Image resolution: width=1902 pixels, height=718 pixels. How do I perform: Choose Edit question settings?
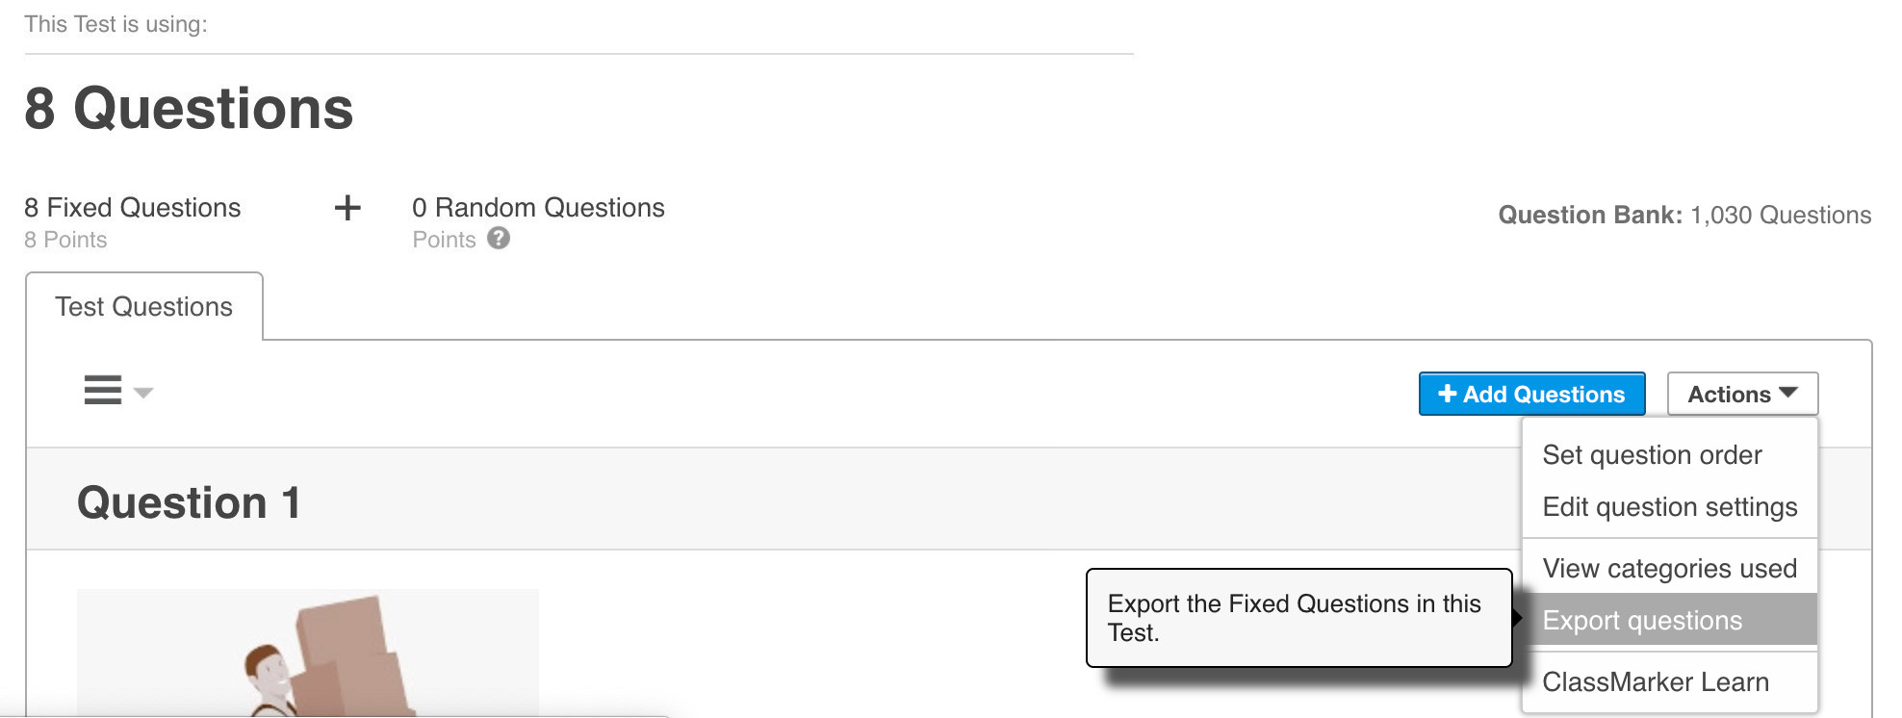pos(1669,507)
